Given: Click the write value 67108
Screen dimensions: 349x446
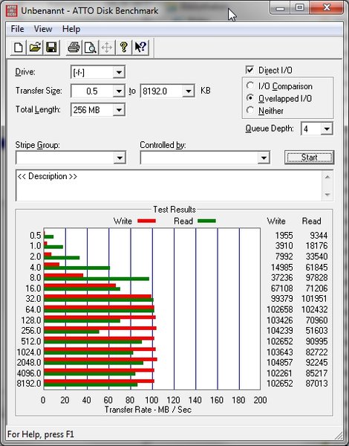Looking at the screenshot, I should pos(281,288).
